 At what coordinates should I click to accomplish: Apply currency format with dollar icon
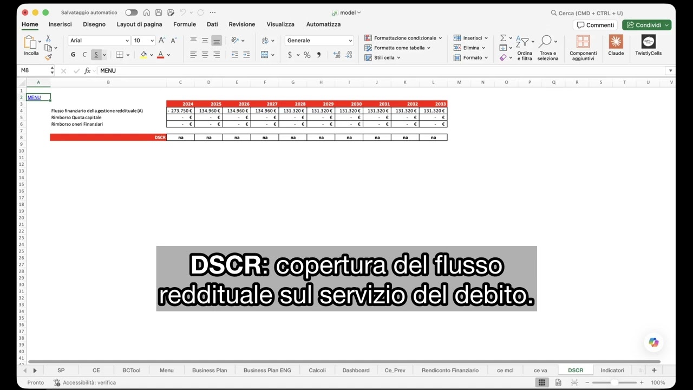290,55
